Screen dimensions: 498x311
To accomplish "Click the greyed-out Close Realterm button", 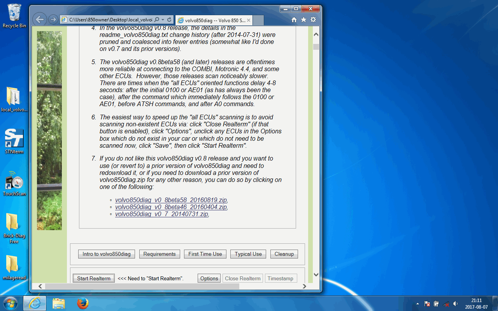I will tap(243, 278).
